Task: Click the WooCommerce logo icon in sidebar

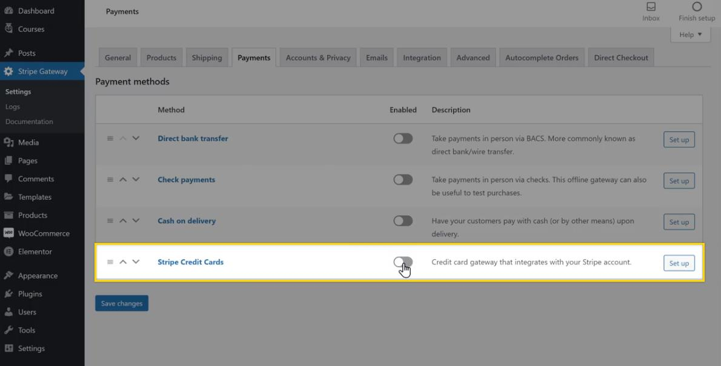Action: (8, 233)
